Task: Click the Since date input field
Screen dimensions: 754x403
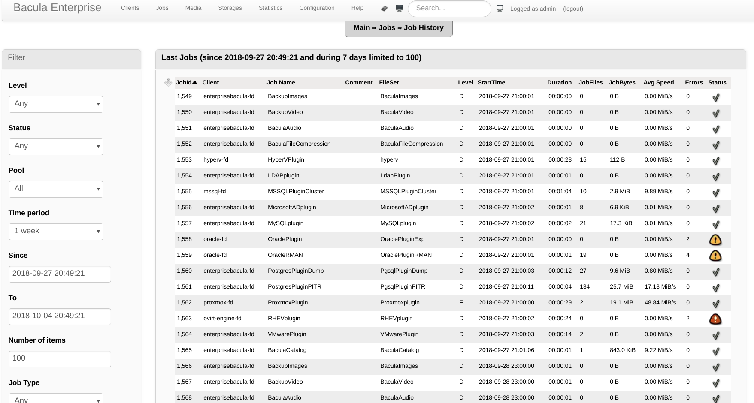Action: tap(60, 274)
